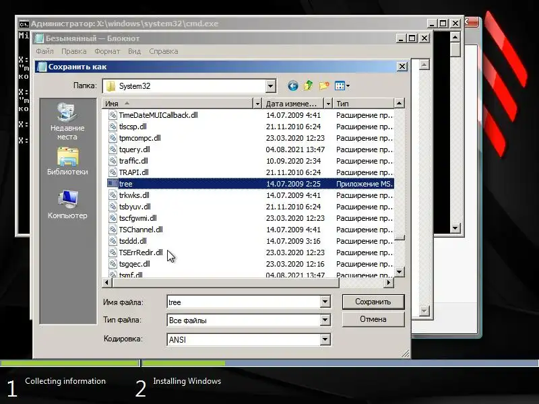Image resolution: width=539 pixels, height=404 pixels.
Task: Expand the Папка System32 folder dropdown
Action: [x=271, y=86]
